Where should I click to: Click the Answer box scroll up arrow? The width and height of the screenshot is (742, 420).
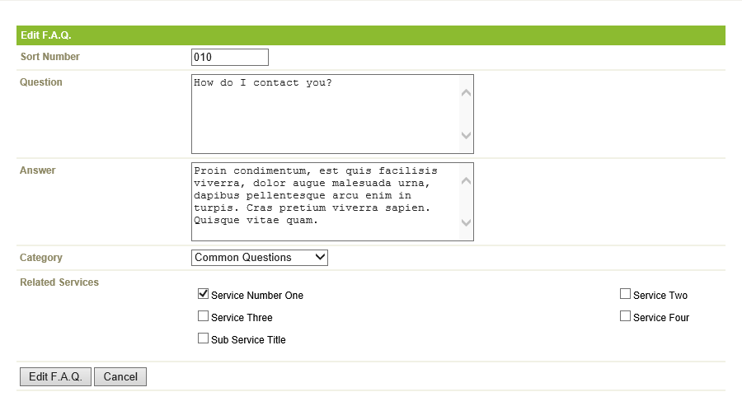tap(466, 180)
